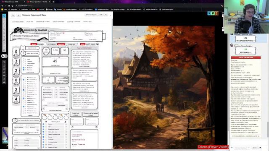The height and width of the screenshot is (151, 269).
Task: Click the modify button below the damage section
Action: click(67, 109)
